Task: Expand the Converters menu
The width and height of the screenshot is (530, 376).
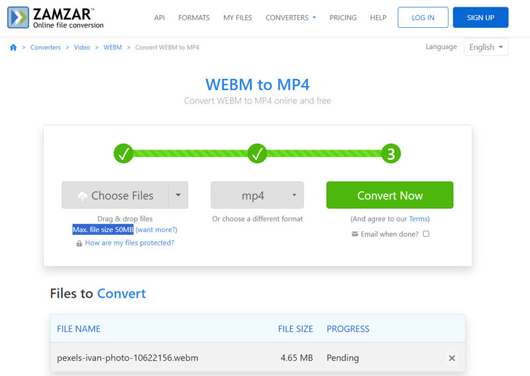Action: click(291, 18)
